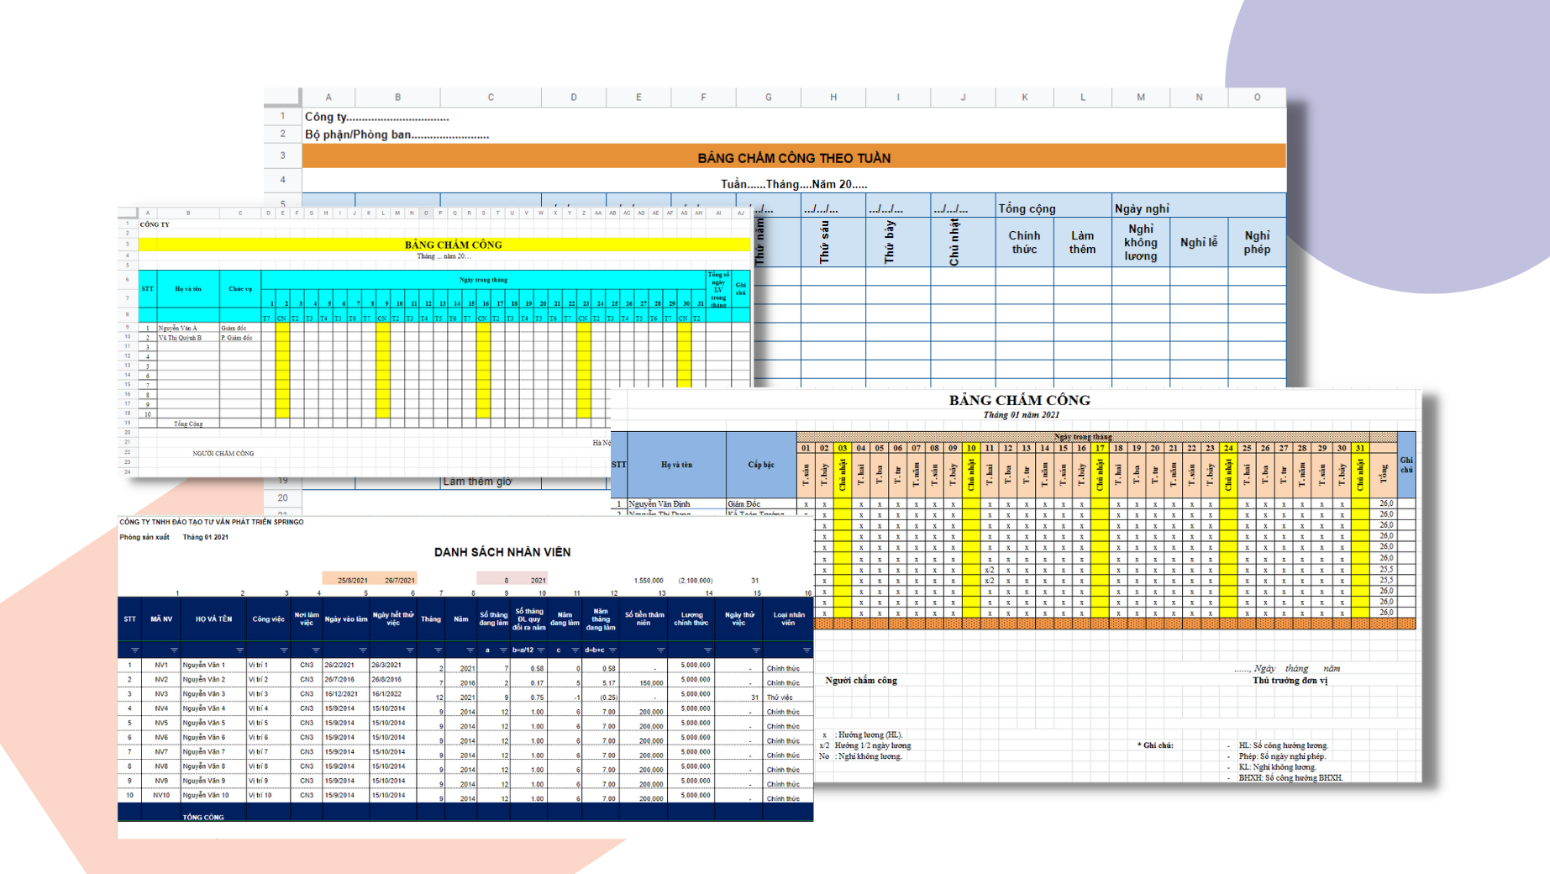Open the Ngày vào làm filter dropdown
1550x874 pixels.
click(363, 650)
